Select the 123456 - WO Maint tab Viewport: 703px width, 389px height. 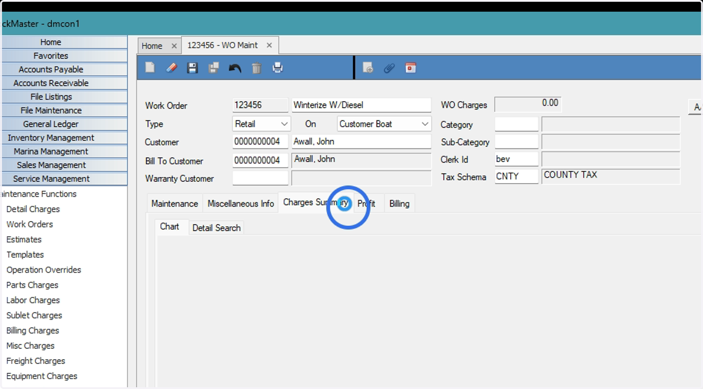(223, 45)
